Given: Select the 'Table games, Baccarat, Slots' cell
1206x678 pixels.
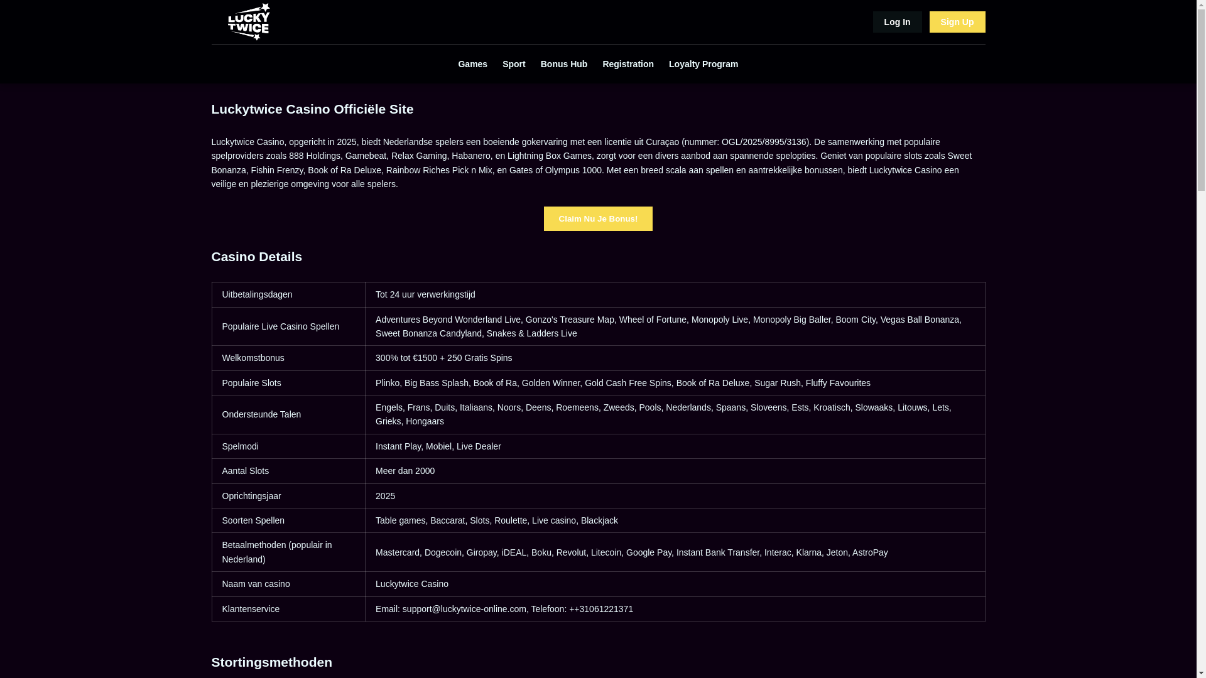Looking at the screenshot, I should pyautogui.click(x=675, y=520).
